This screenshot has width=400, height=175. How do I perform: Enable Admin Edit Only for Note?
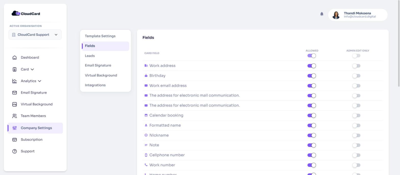[356, 145]
